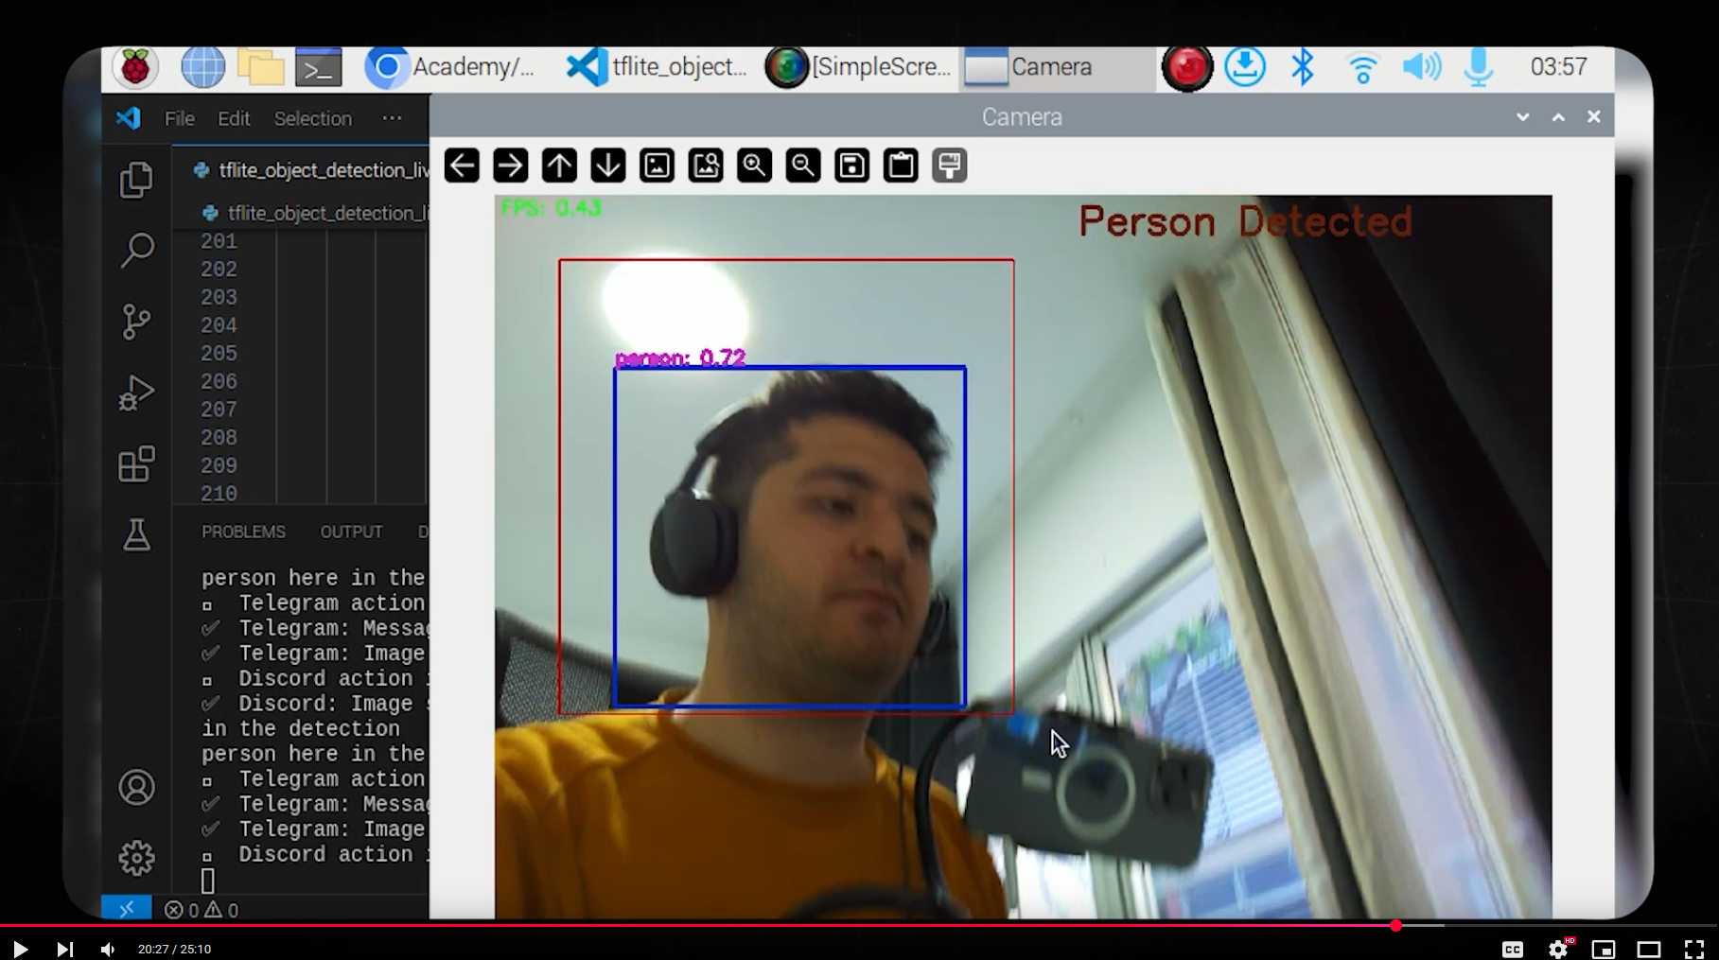Screen dimensions: 1719x960
Task: Mute the video player volume
Action: (108, 949)
